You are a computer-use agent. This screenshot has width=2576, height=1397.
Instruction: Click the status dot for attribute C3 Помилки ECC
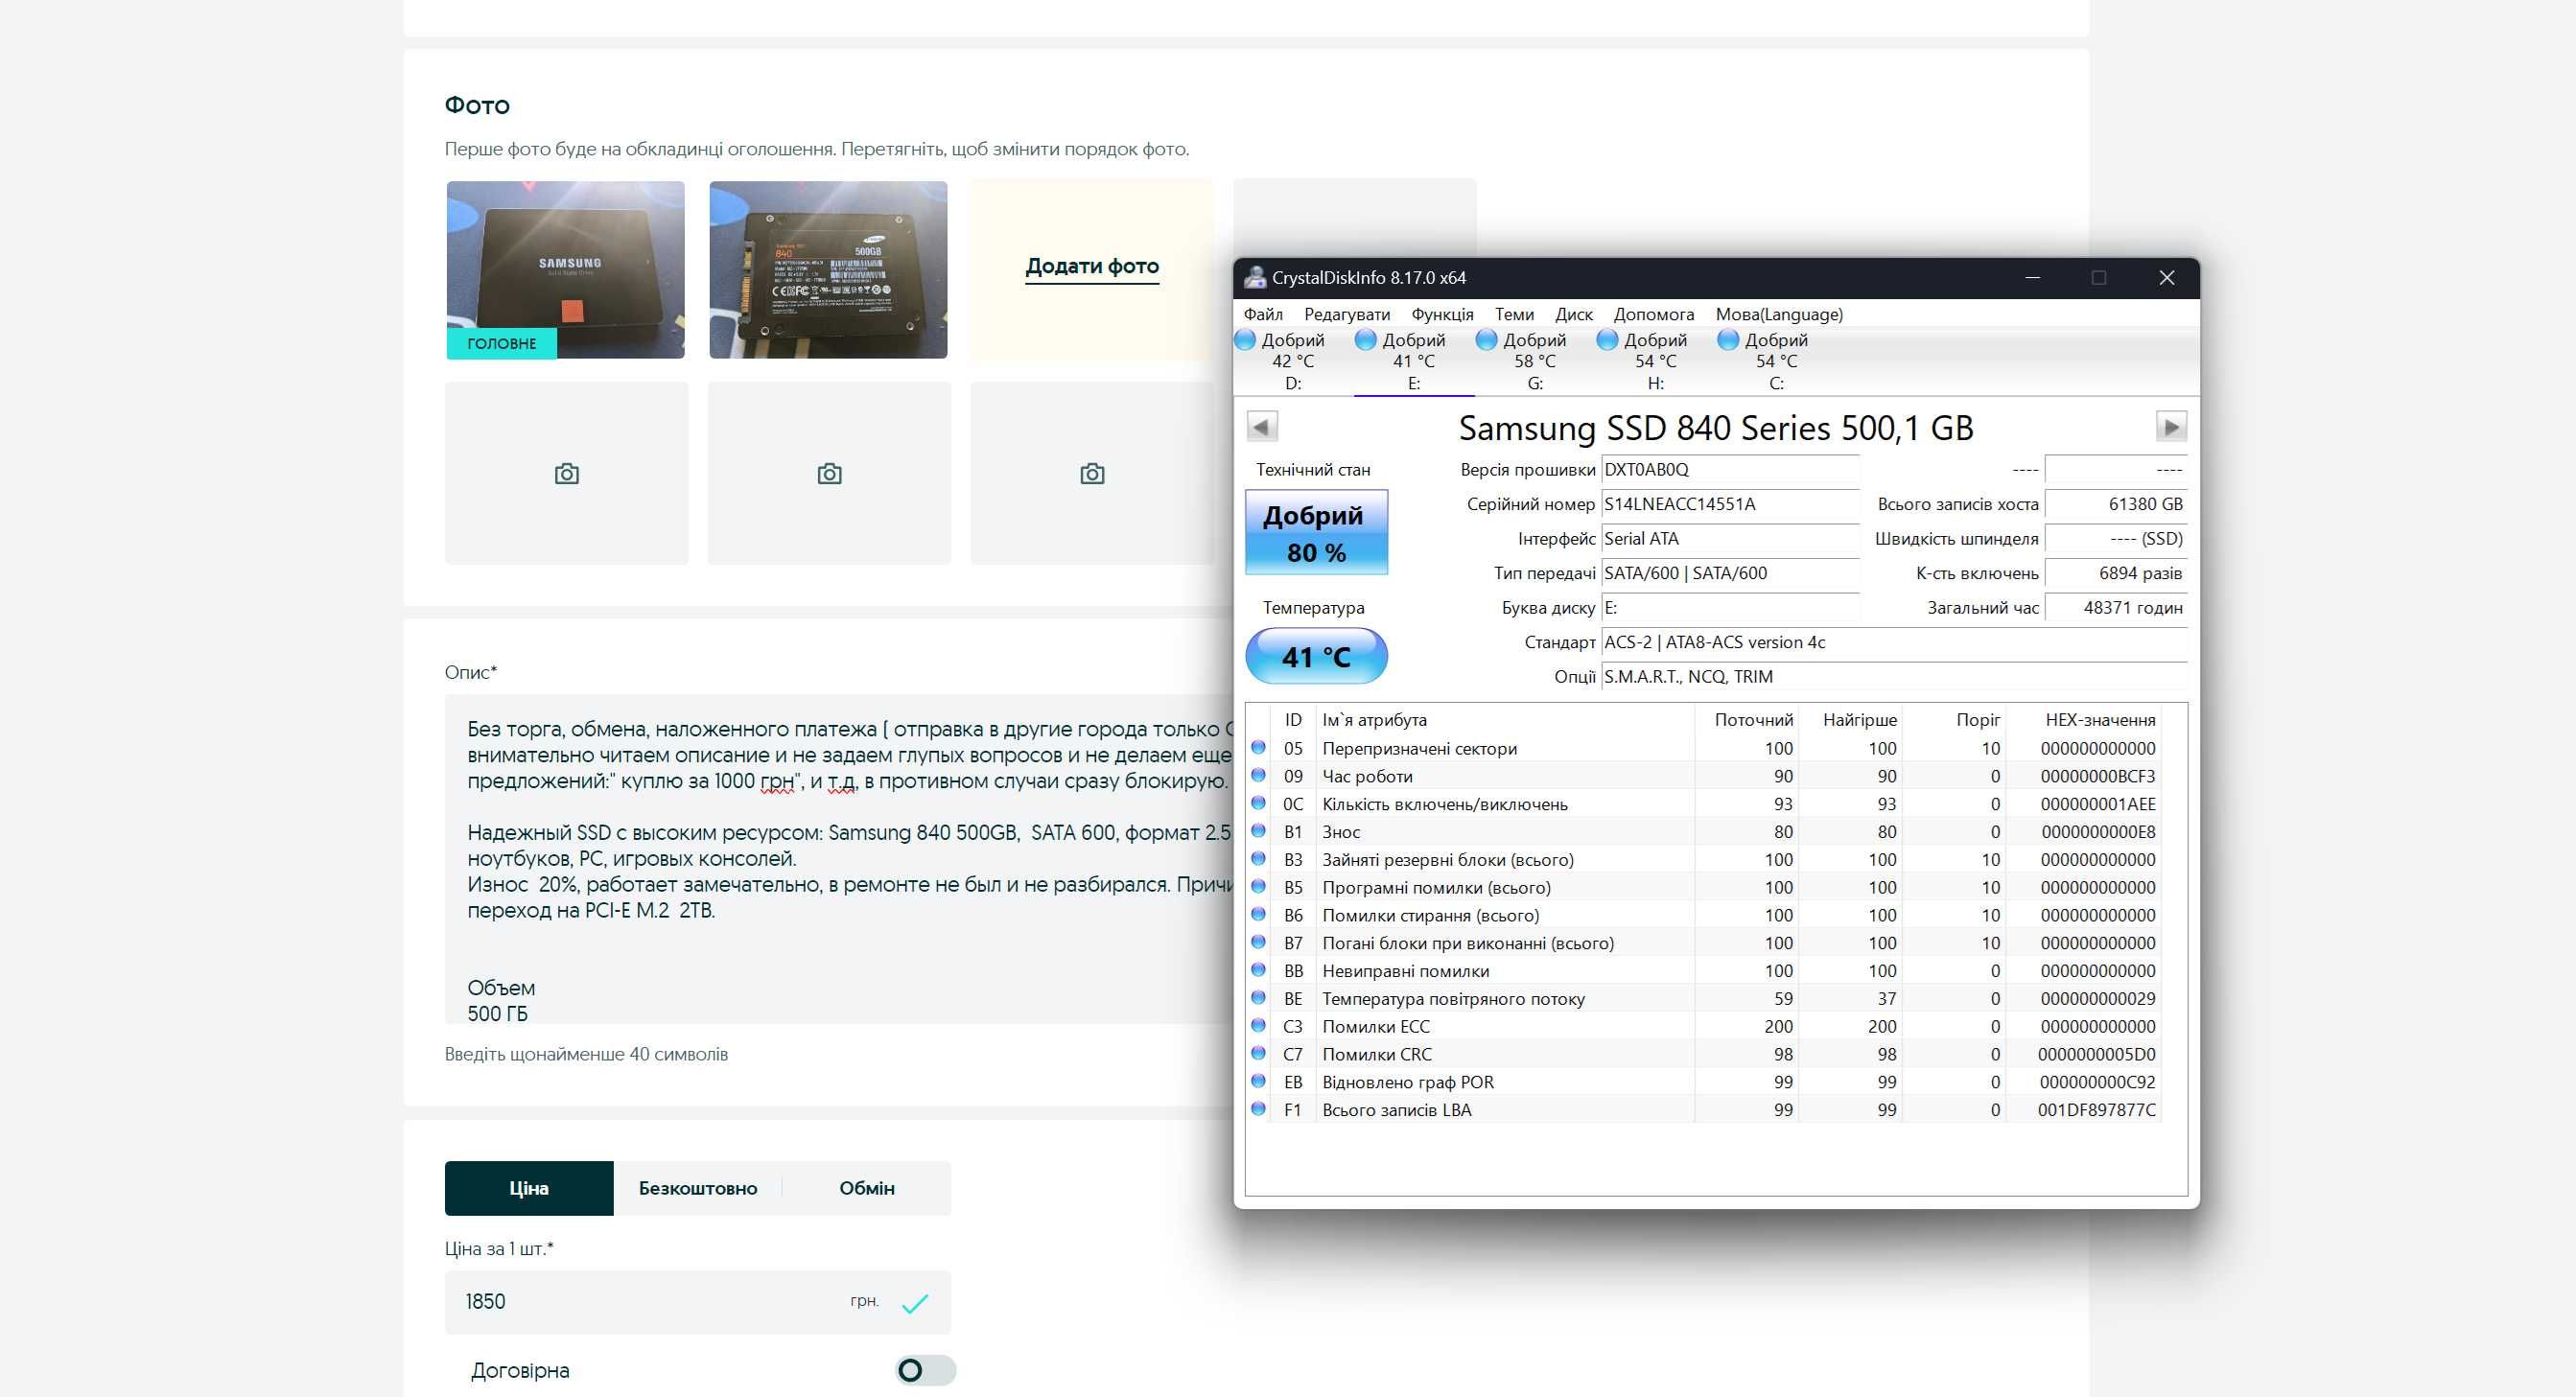click(1259, 1026)
